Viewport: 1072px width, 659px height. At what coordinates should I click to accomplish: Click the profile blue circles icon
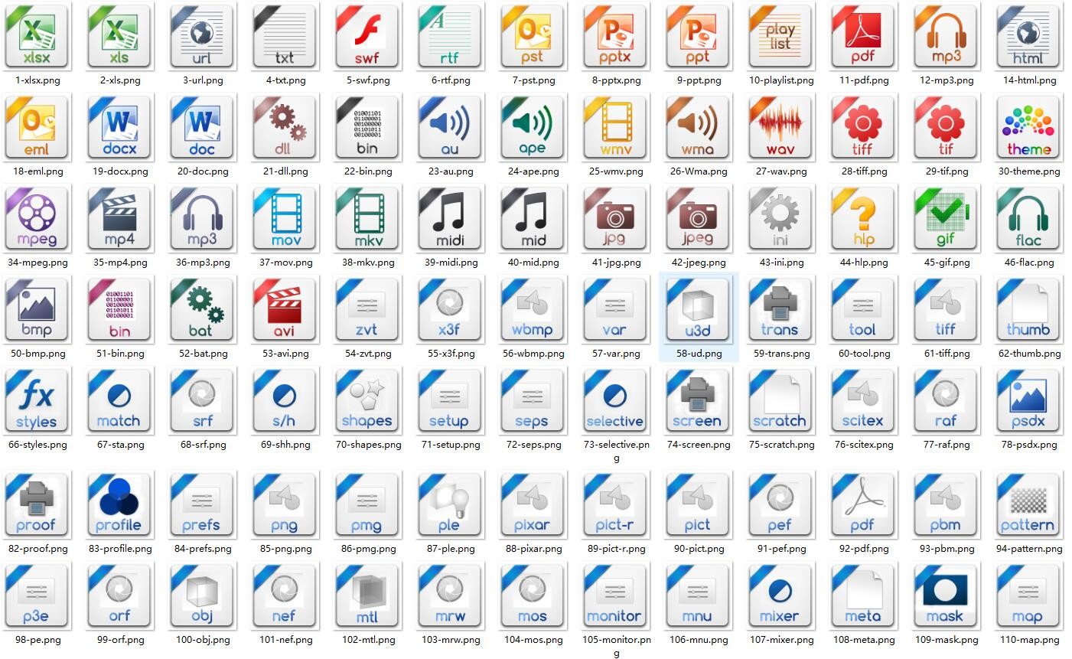pyautogui.click(x=119, y=505)
